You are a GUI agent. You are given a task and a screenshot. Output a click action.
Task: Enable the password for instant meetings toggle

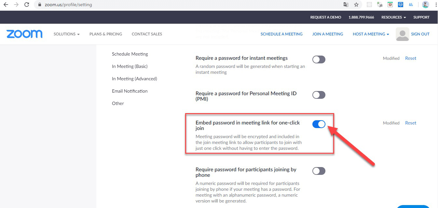[x=319, y=59]
